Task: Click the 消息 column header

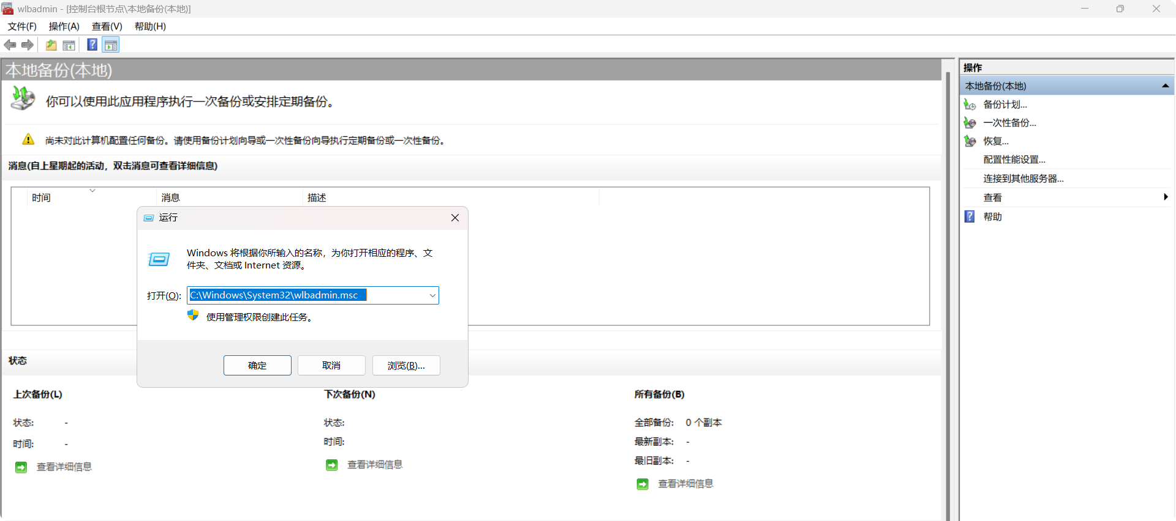Action: (230, 198)
